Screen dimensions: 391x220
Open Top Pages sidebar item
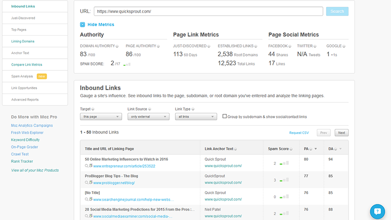(x=35, y=30)
